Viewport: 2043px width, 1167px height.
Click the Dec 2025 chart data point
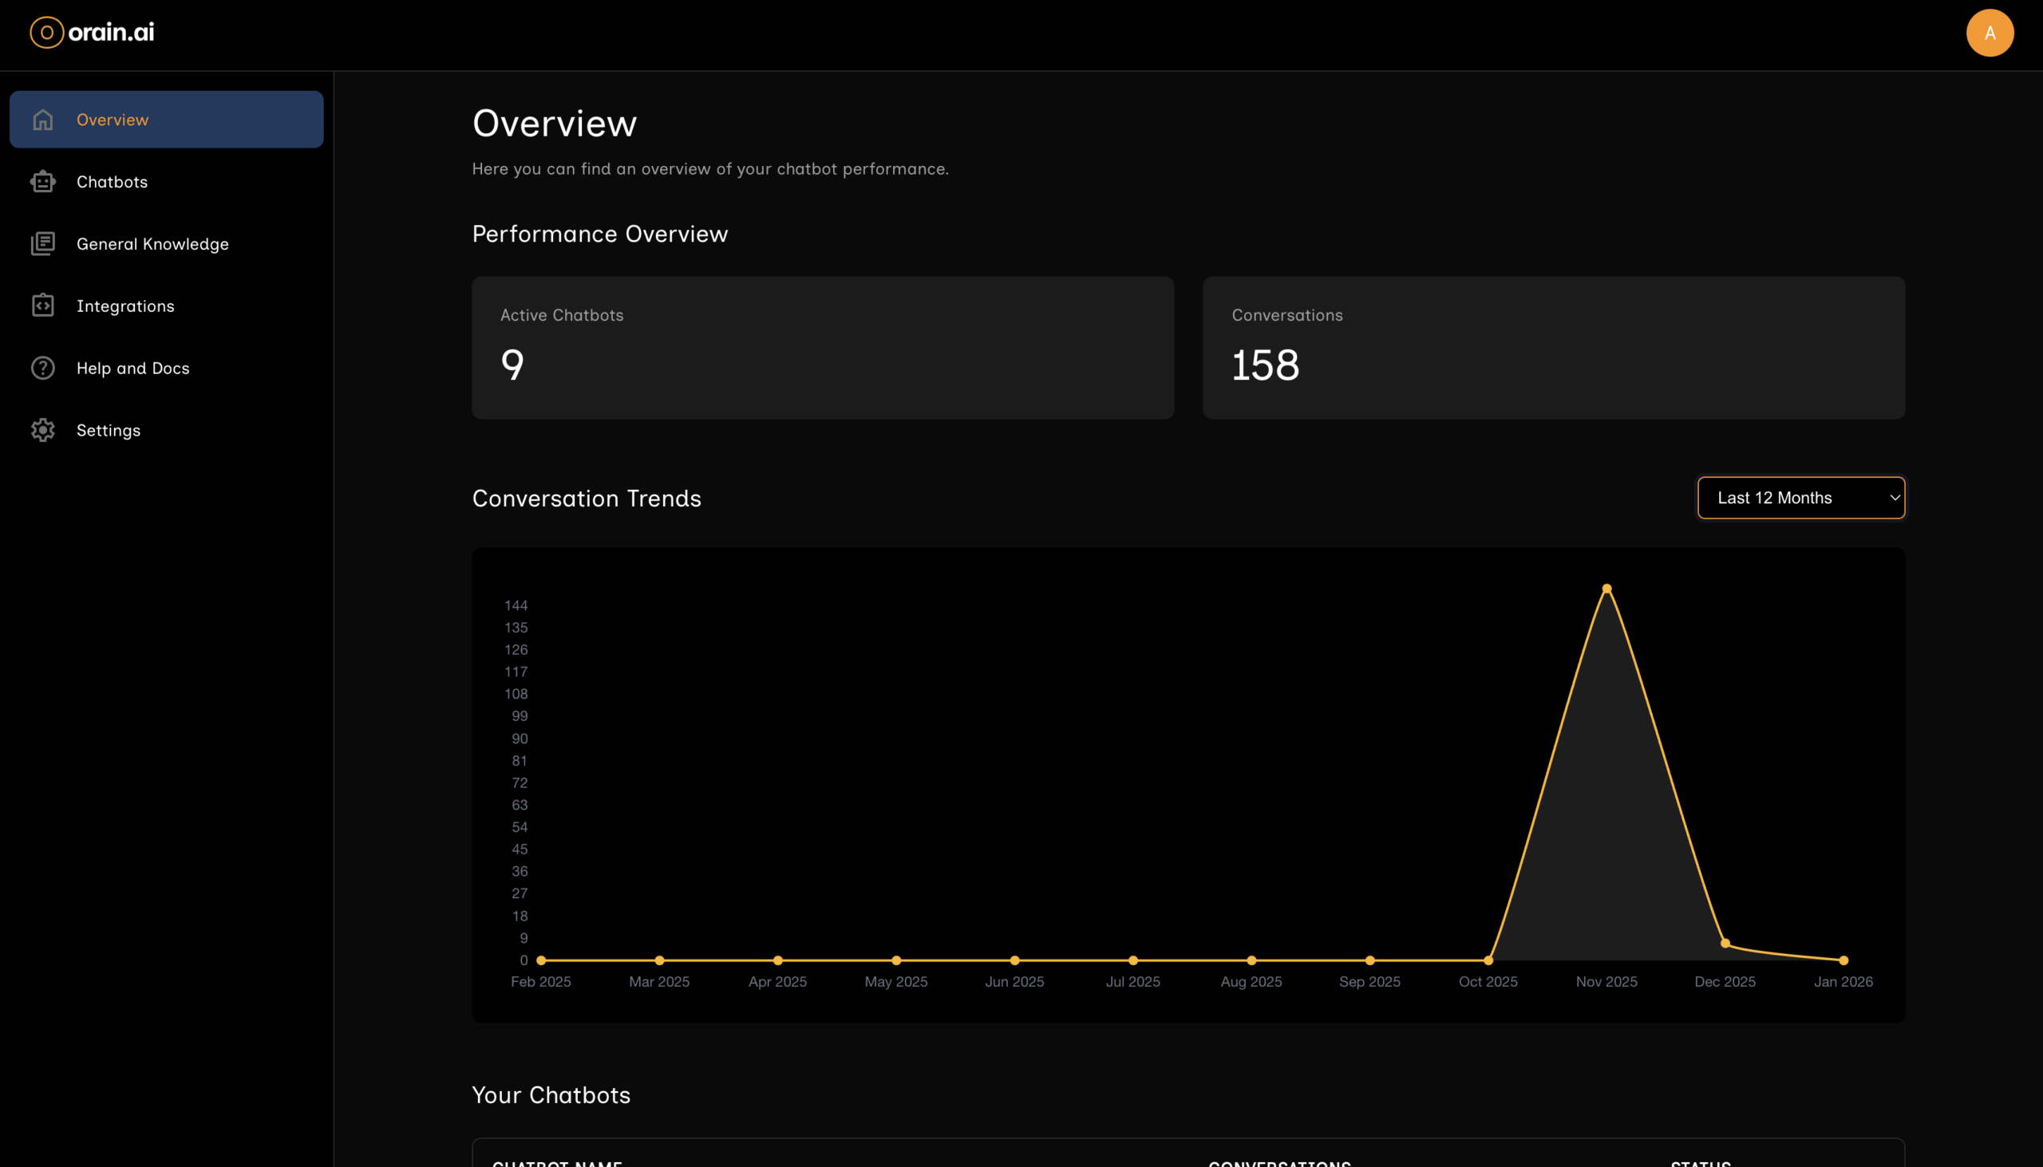[x=1725, y=944]
